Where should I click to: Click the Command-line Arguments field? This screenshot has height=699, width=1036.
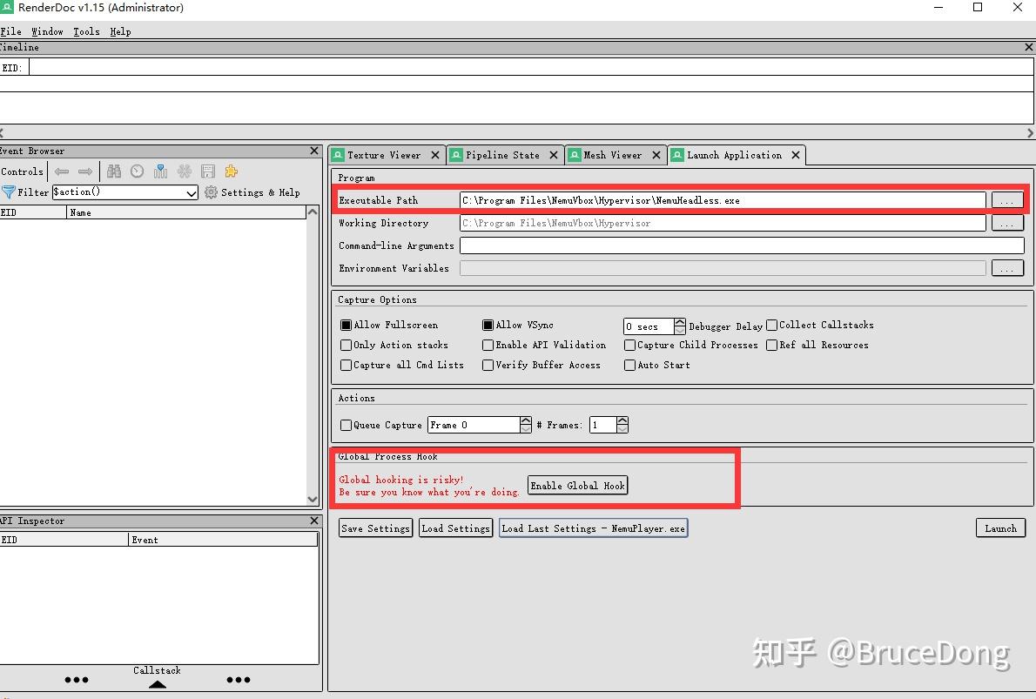point(742,245)
